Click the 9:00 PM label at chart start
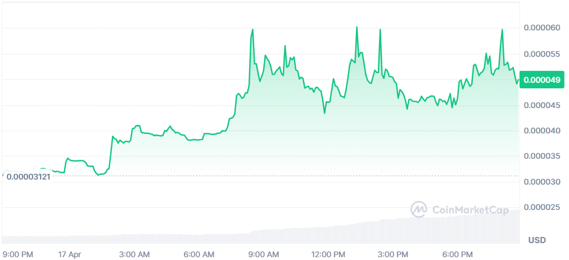The width and height of the screenshot is (569, 260). (19, 254)
